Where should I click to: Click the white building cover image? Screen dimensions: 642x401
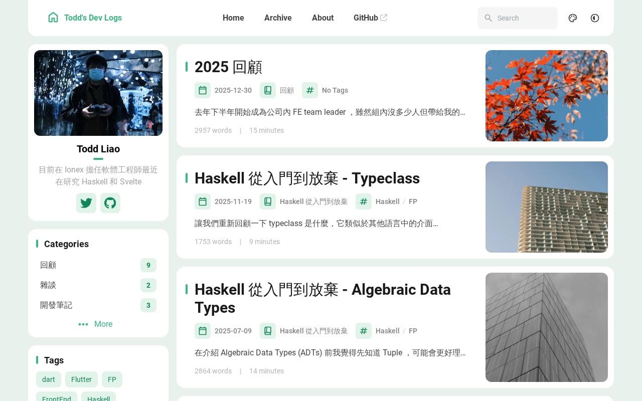[547, 207]
